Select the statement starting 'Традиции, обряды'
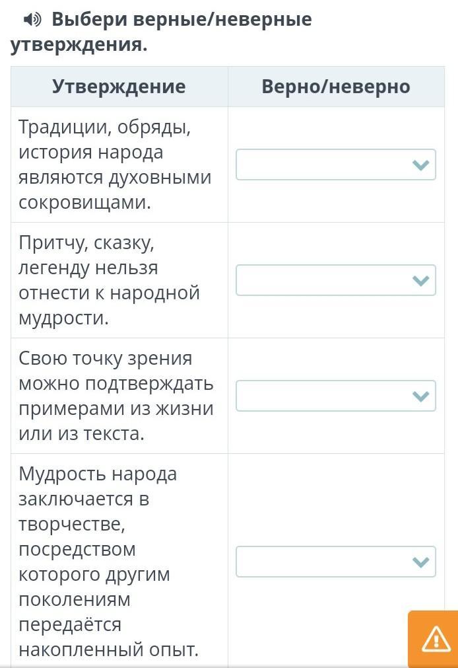 coord(115,165)
